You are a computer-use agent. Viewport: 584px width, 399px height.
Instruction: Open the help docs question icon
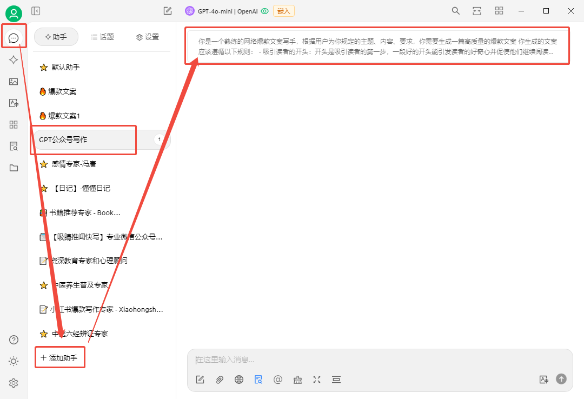pos(14,340)
